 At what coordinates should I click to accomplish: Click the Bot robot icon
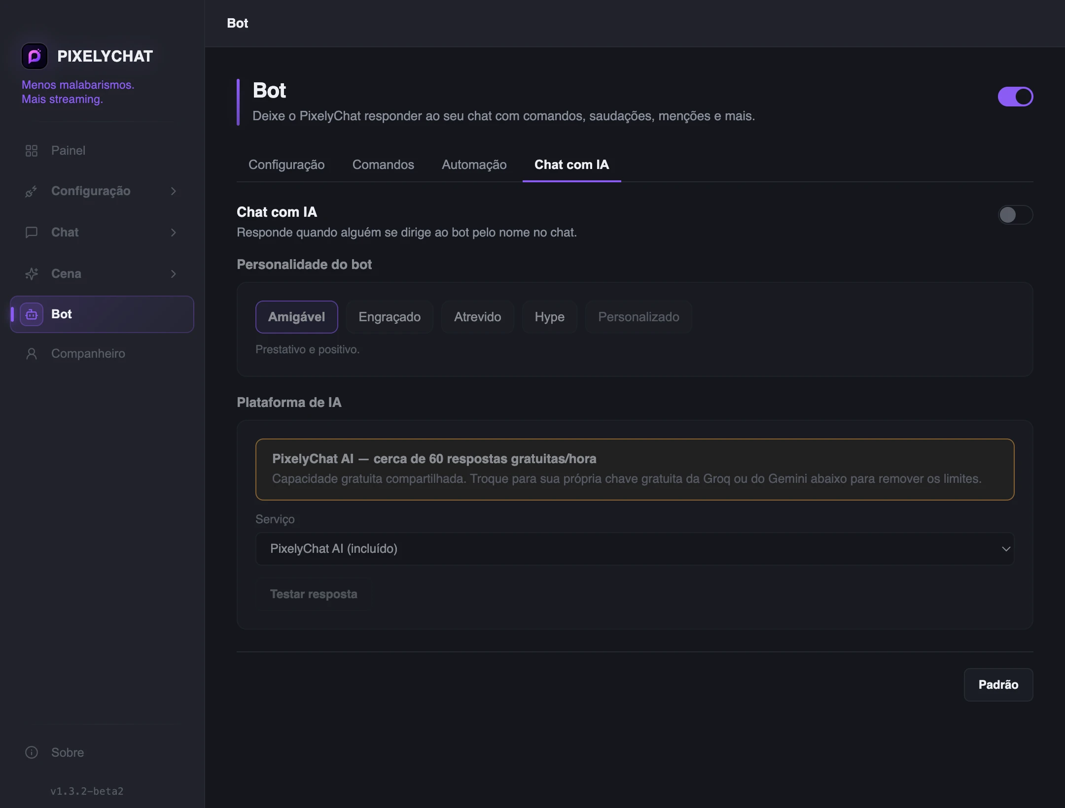point(32,314)
